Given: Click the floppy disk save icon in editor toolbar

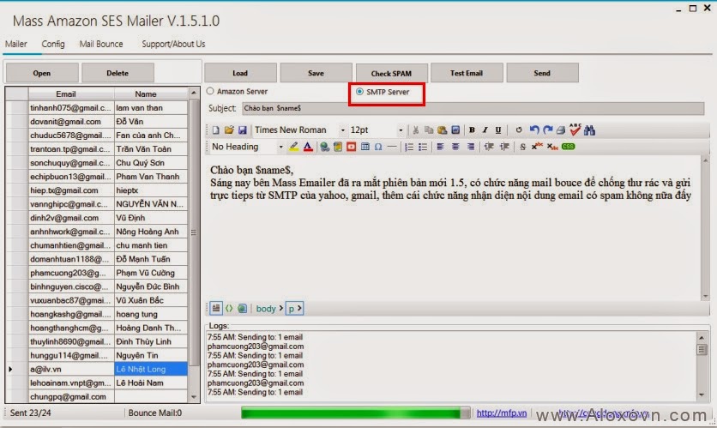Looking at the screenshot, I should point(243,130).
